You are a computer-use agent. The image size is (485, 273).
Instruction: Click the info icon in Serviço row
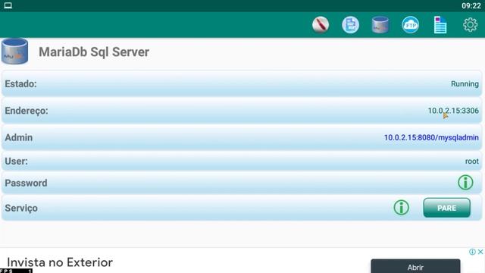pos(401,207)
